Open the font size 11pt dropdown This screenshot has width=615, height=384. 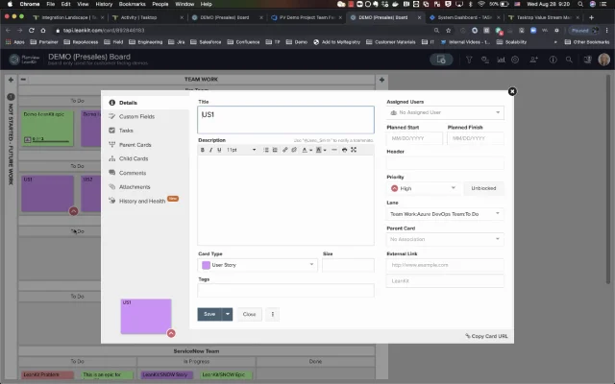point(241,150)
